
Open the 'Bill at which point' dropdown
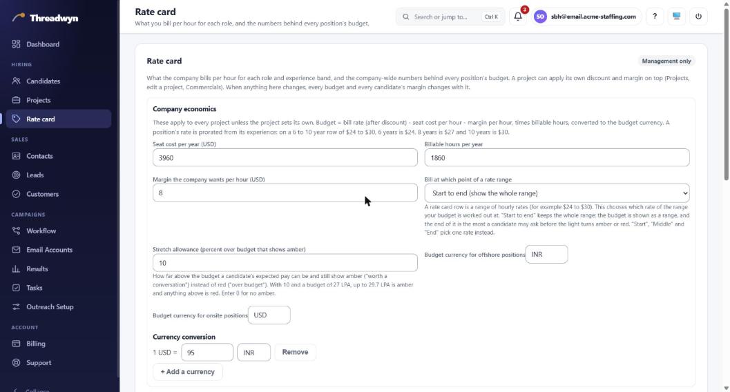[x=557, y=193]
